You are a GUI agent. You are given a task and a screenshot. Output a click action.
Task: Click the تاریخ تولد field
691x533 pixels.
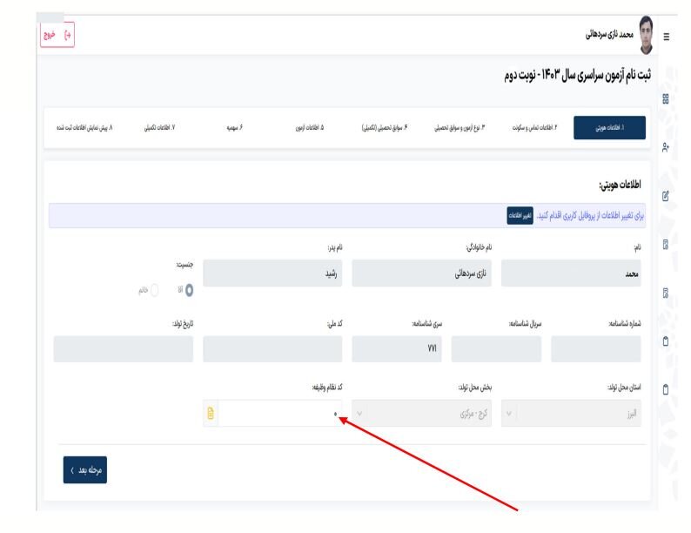click(124, 348)
